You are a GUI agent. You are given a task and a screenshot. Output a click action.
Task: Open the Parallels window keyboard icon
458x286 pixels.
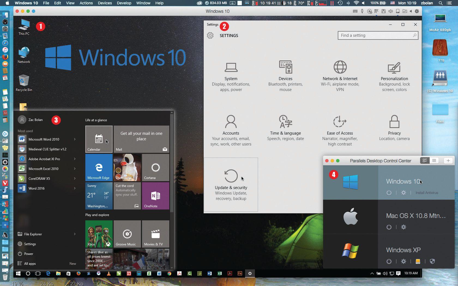point(355,11)
